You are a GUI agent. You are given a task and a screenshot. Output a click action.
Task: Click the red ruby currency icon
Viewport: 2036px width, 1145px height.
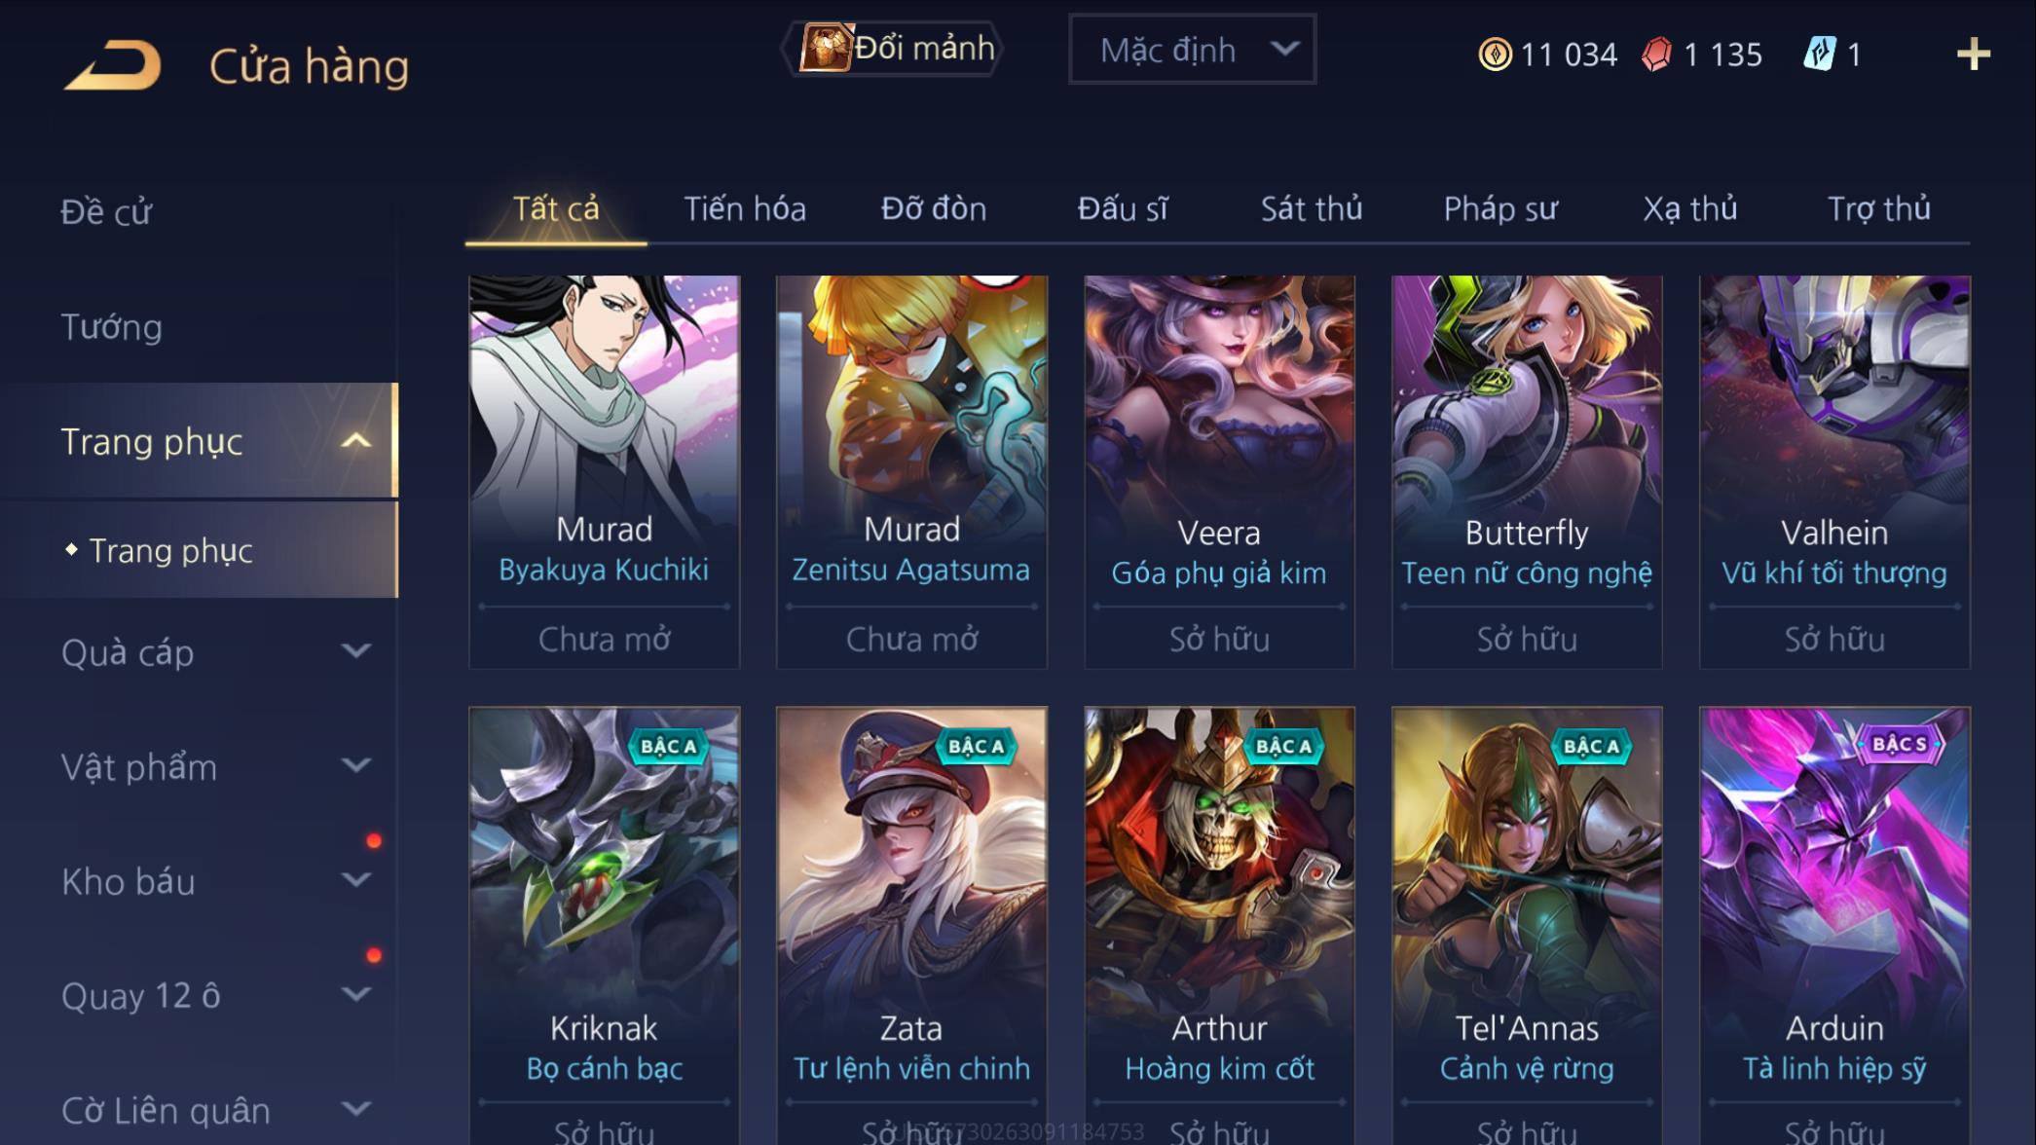pos(1656,55)
